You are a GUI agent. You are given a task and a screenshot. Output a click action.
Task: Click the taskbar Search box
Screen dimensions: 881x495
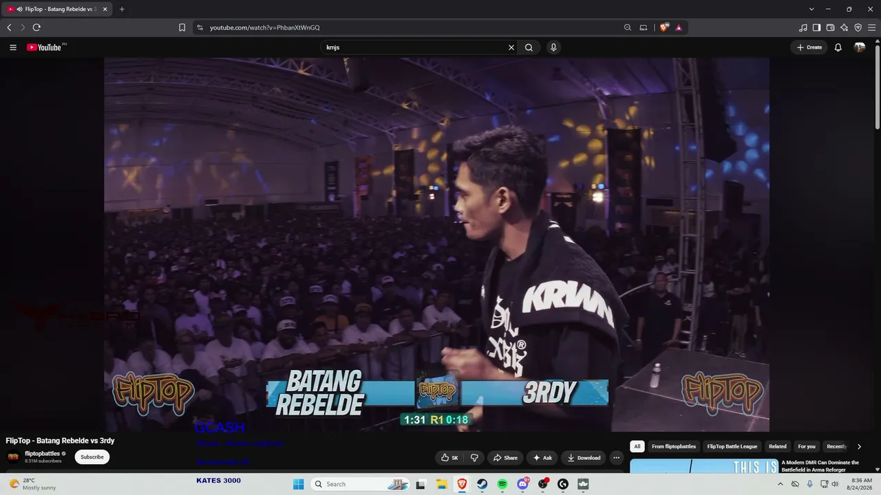point(361,484)
